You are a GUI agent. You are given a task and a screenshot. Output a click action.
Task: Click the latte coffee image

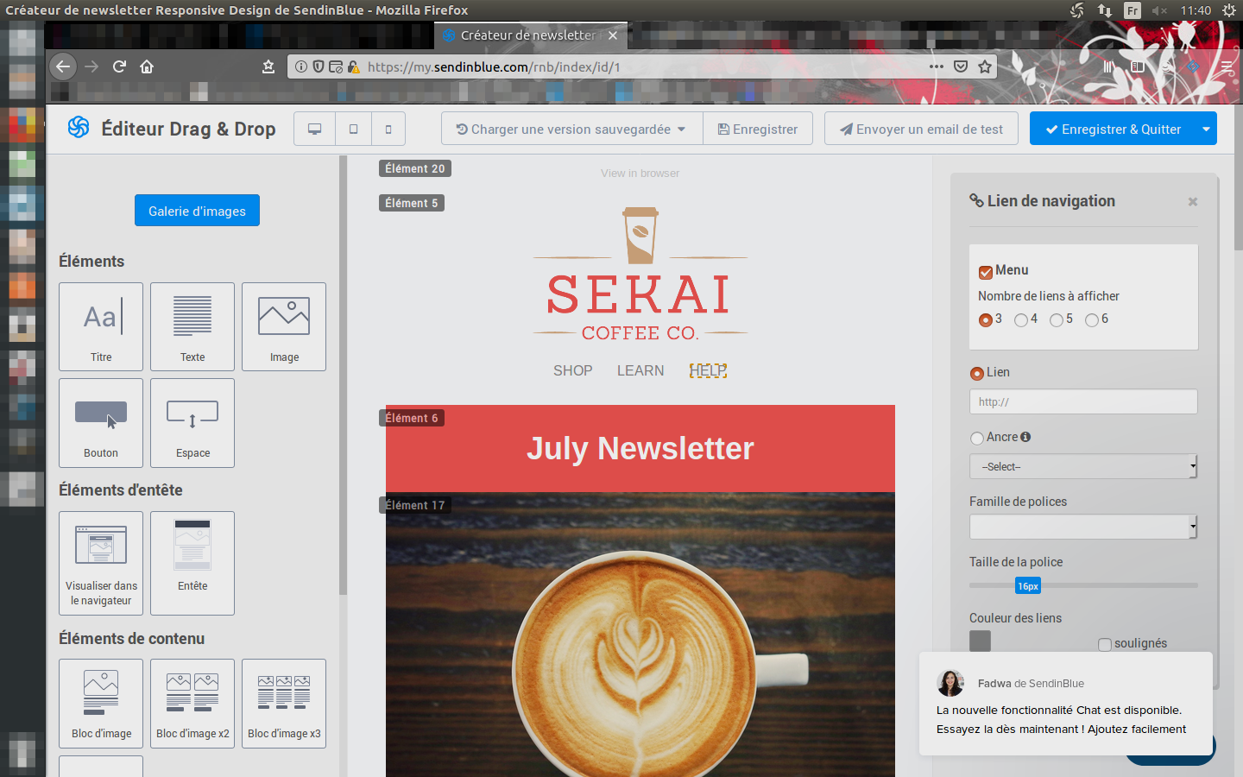640,635
